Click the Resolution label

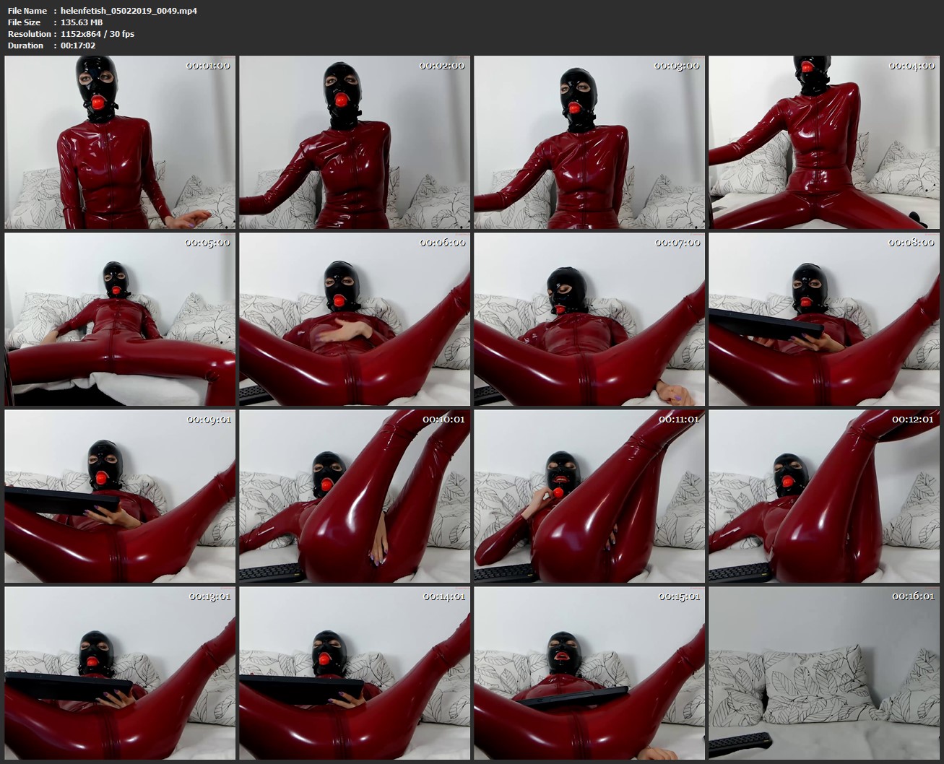[29, 34]
